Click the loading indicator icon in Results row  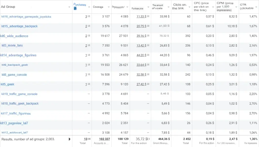coord(69,139)
